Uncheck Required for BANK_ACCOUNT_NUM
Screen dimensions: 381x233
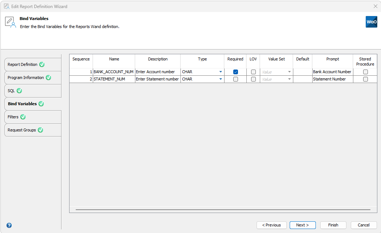pyautogui.click(x=235, y=72)
